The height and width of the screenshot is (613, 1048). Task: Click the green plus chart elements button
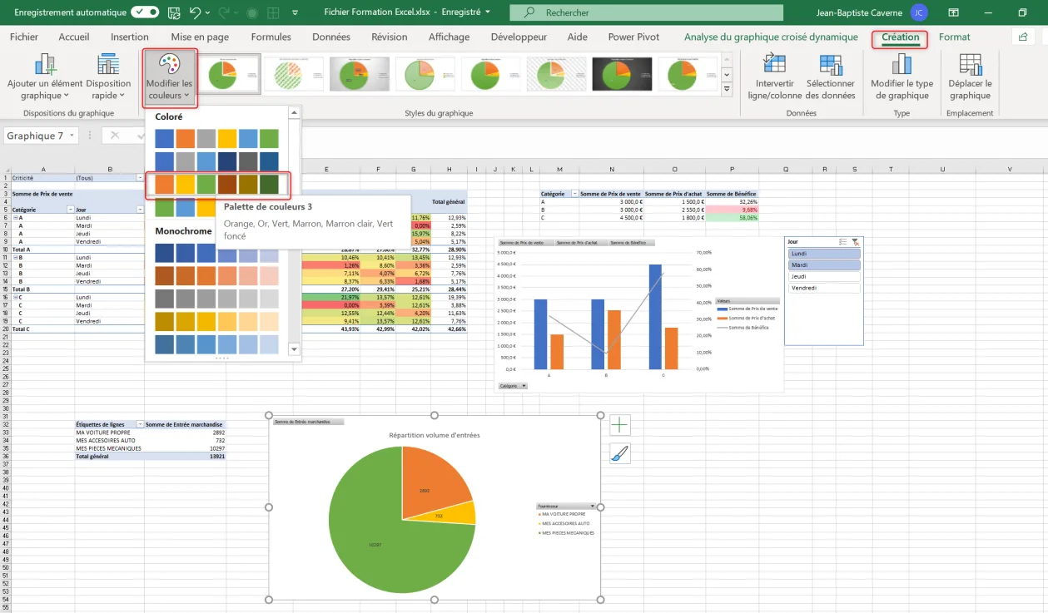(x=620, y=426)
